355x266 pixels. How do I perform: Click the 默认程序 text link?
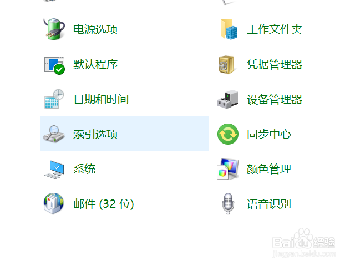pyautogui.click(x=95, y=64)
